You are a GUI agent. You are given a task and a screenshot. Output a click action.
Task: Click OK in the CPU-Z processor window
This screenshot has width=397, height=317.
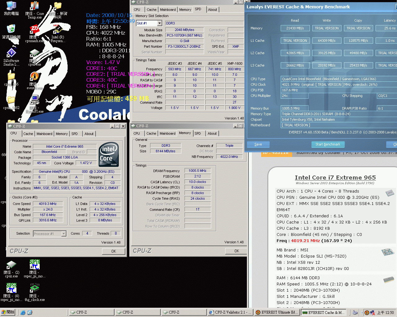click(x=114, y=251)
